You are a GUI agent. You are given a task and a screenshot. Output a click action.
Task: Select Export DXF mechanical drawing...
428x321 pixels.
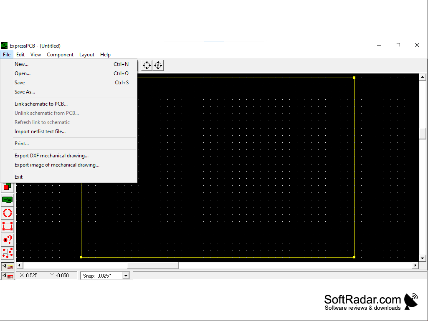(x=69, y=156)
